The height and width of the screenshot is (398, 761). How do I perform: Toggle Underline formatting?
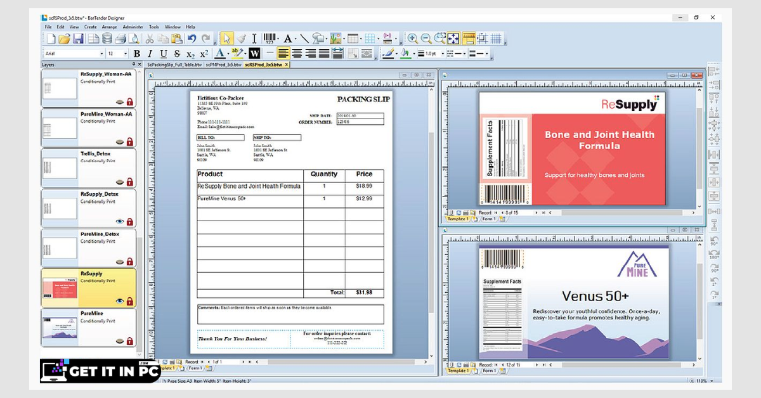[x=164, y=54]
